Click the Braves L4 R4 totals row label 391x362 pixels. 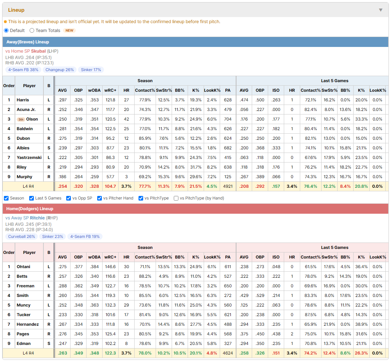tap(28, 186)
